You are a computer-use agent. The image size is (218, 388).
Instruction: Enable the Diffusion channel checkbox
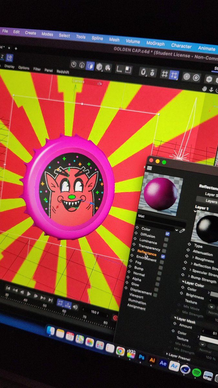(x=166, y=240)
